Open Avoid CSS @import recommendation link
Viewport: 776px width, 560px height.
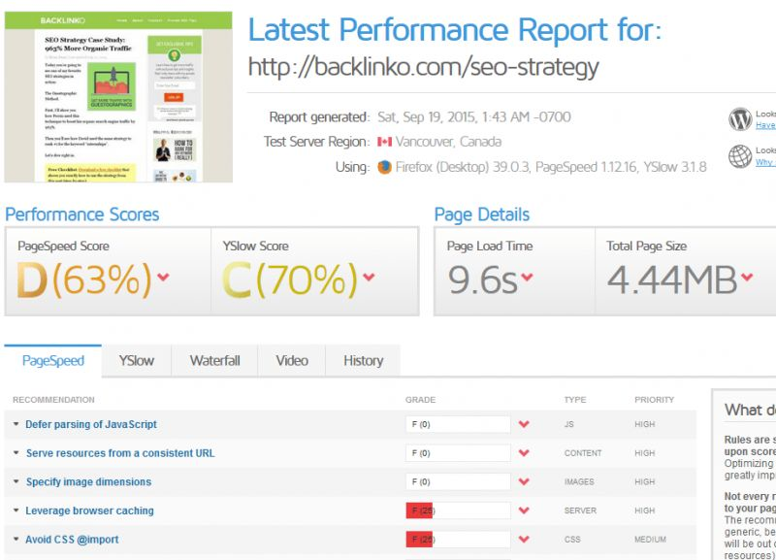72,540
